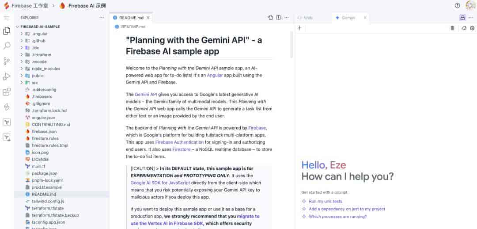Expand the .github folder
The image size is (477, 229).
click(61, 41)
